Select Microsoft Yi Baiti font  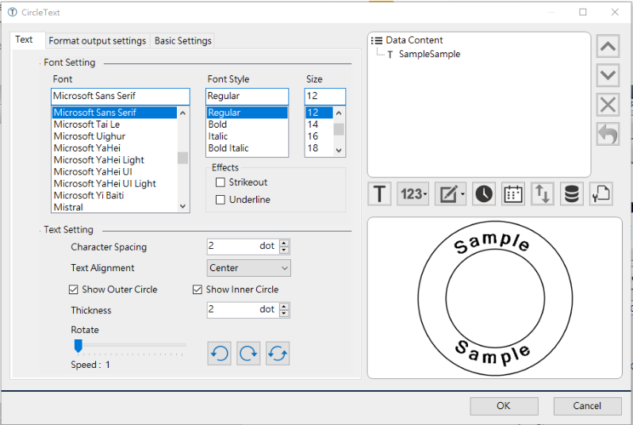[115, 195]
